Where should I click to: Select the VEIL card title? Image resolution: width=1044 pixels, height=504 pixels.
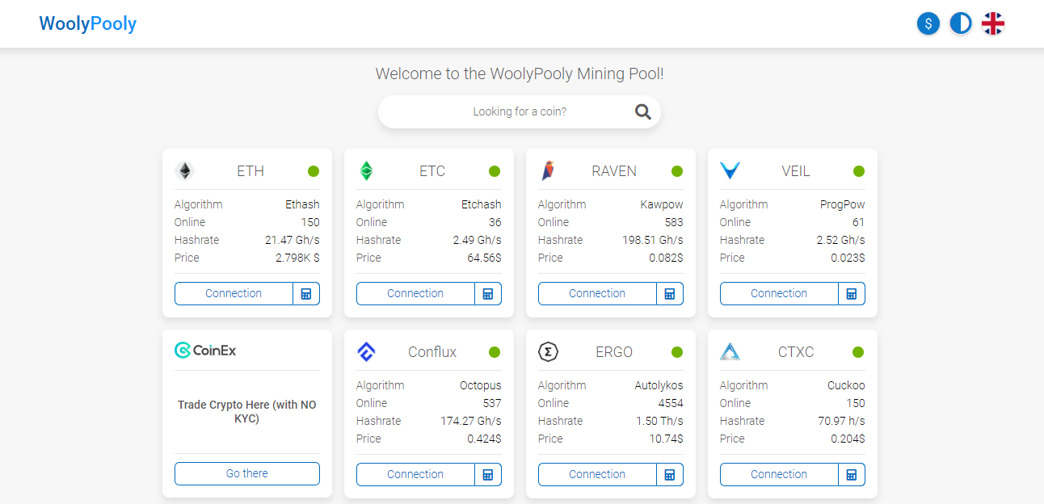pos(796,171)
